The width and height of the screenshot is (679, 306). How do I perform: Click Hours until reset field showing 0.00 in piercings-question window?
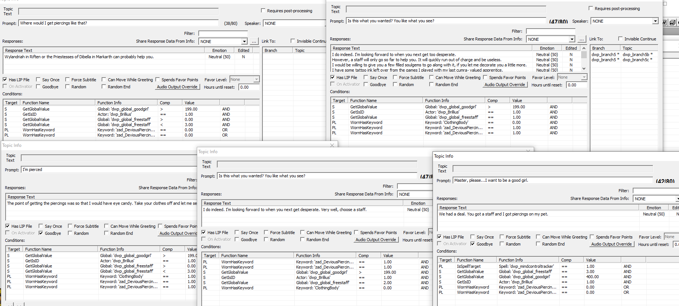pyautogui.click(x=249, y=87)
